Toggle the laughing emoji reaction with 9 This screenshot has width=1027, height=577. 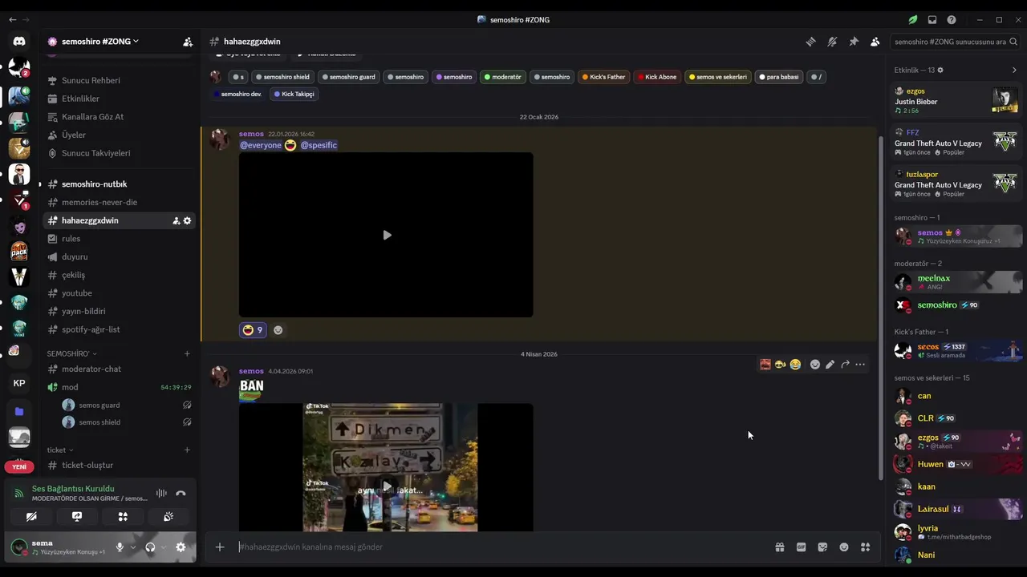click(x=253, y=330)
